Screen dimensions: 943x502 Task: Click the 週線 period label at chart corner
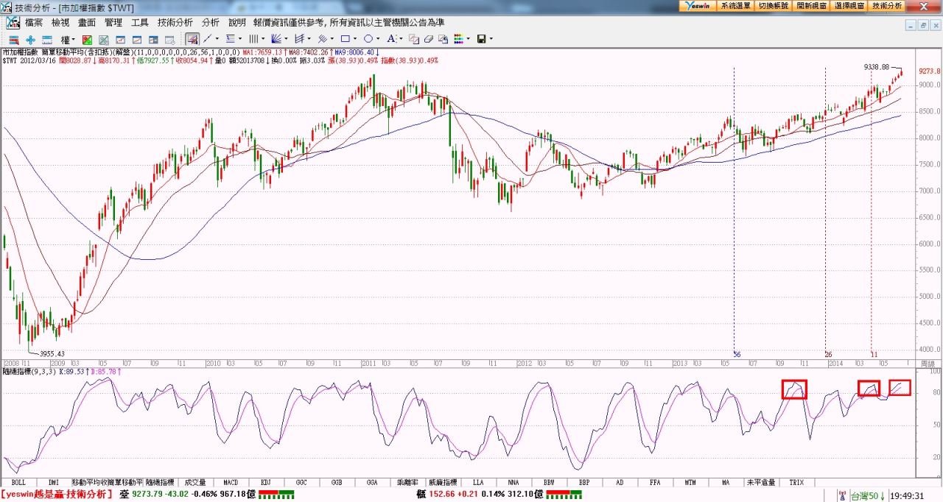(x=927, y=364)
